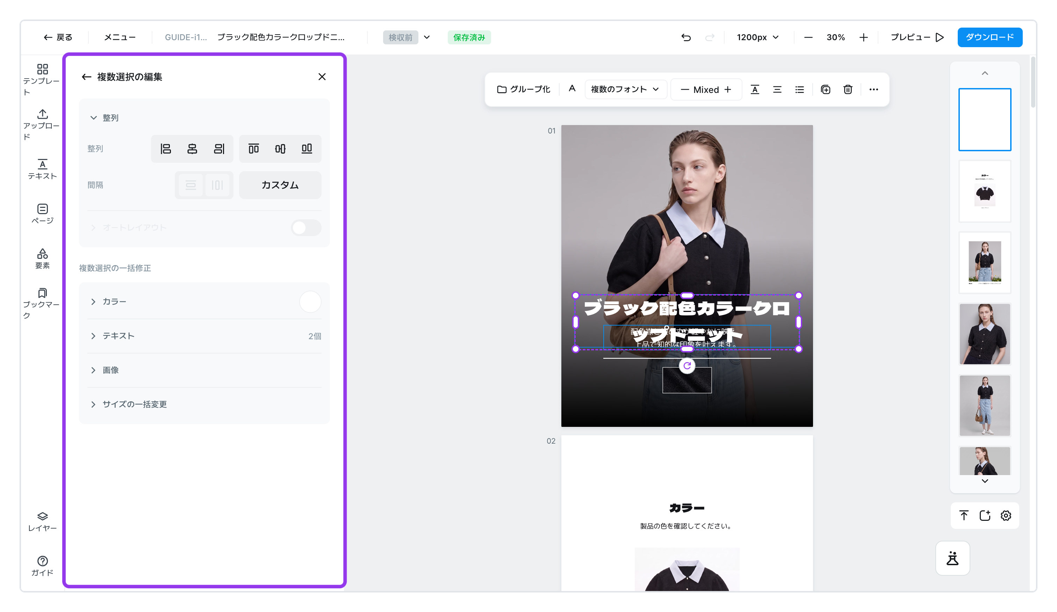Click the duplicate icon in floating toolbar
The image size is (1057, 612).
826,89
